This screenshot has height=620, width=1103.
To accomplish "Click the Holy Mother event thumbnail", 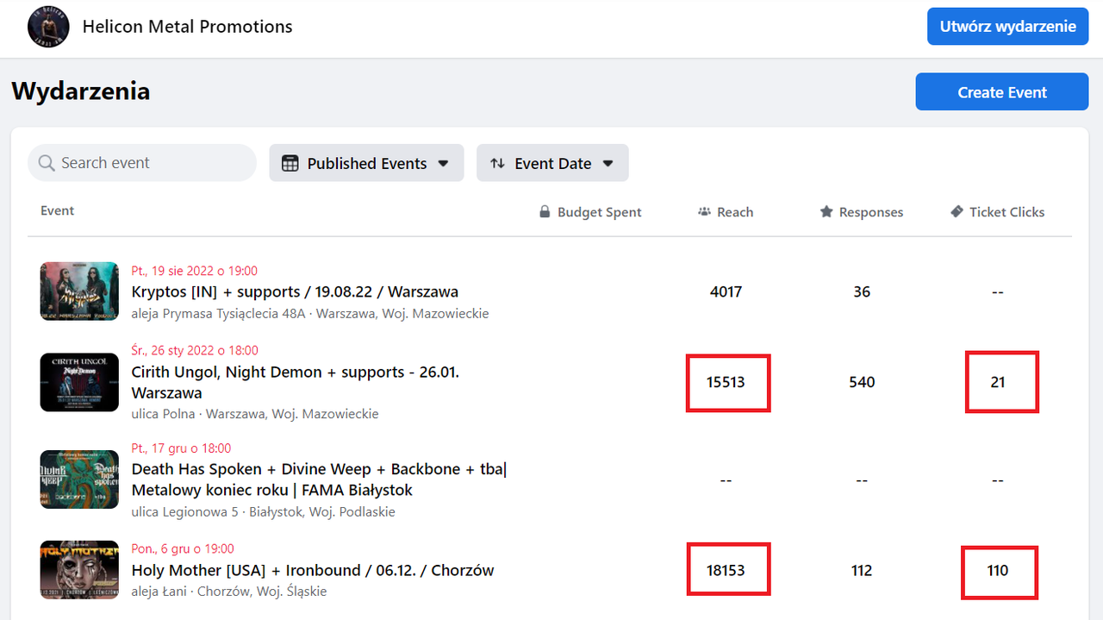I will point(79,570).
